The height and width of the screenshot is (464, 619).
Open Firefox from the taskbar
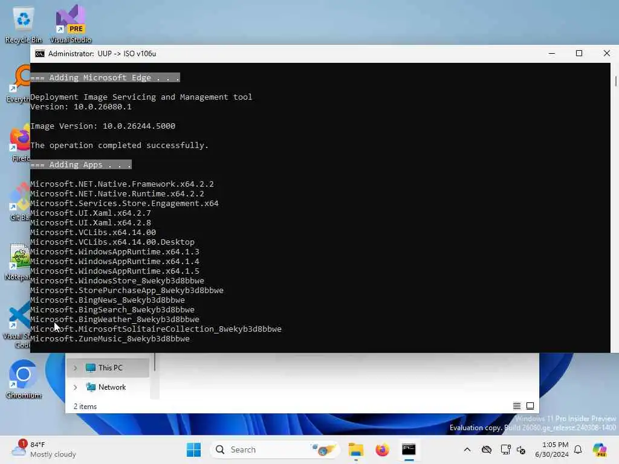382,449
